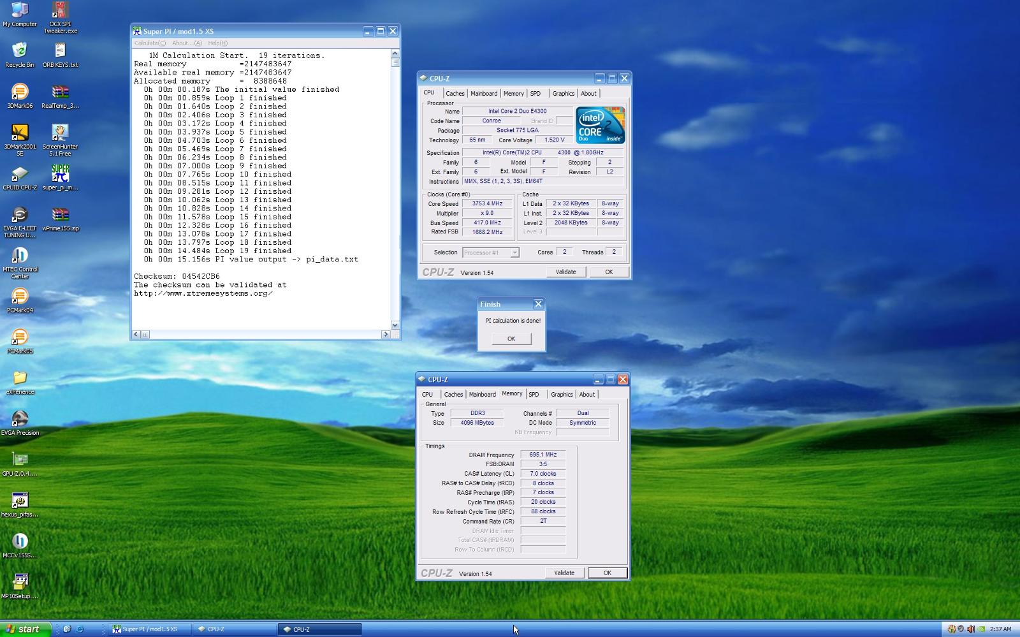Launch EVGA E-LEET Tuning Utility shortcut
Viewport: 1020px width, 637px height.
20,222
